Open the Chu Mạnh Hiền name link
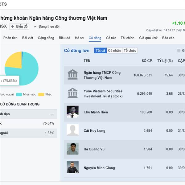Image resolution: width=185 pixels, height=185 pixels. pyautogui.click(x=96, y=112)
